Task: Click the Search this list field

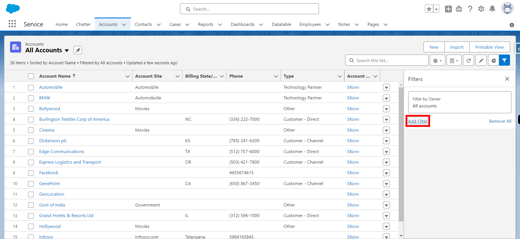Action: pyautogui.click(x=387, y=60)
